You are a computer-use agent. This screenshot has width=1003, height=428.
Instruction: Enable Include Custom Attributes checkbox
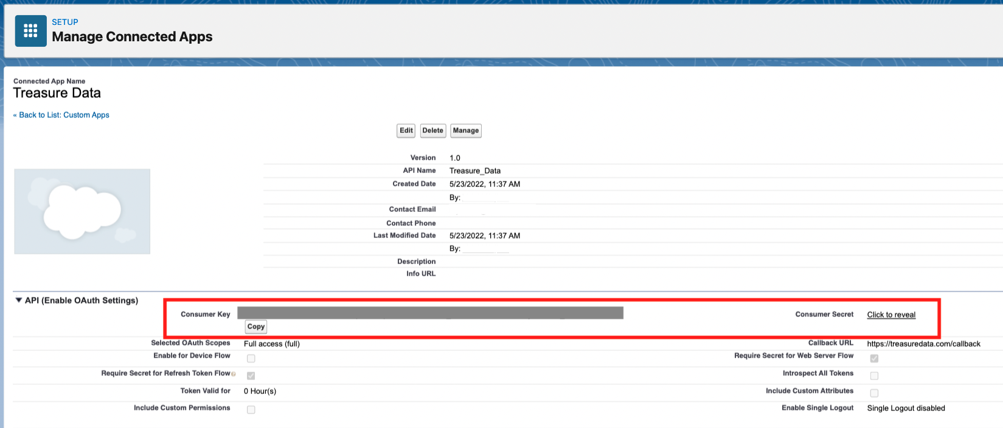(874, 393)
